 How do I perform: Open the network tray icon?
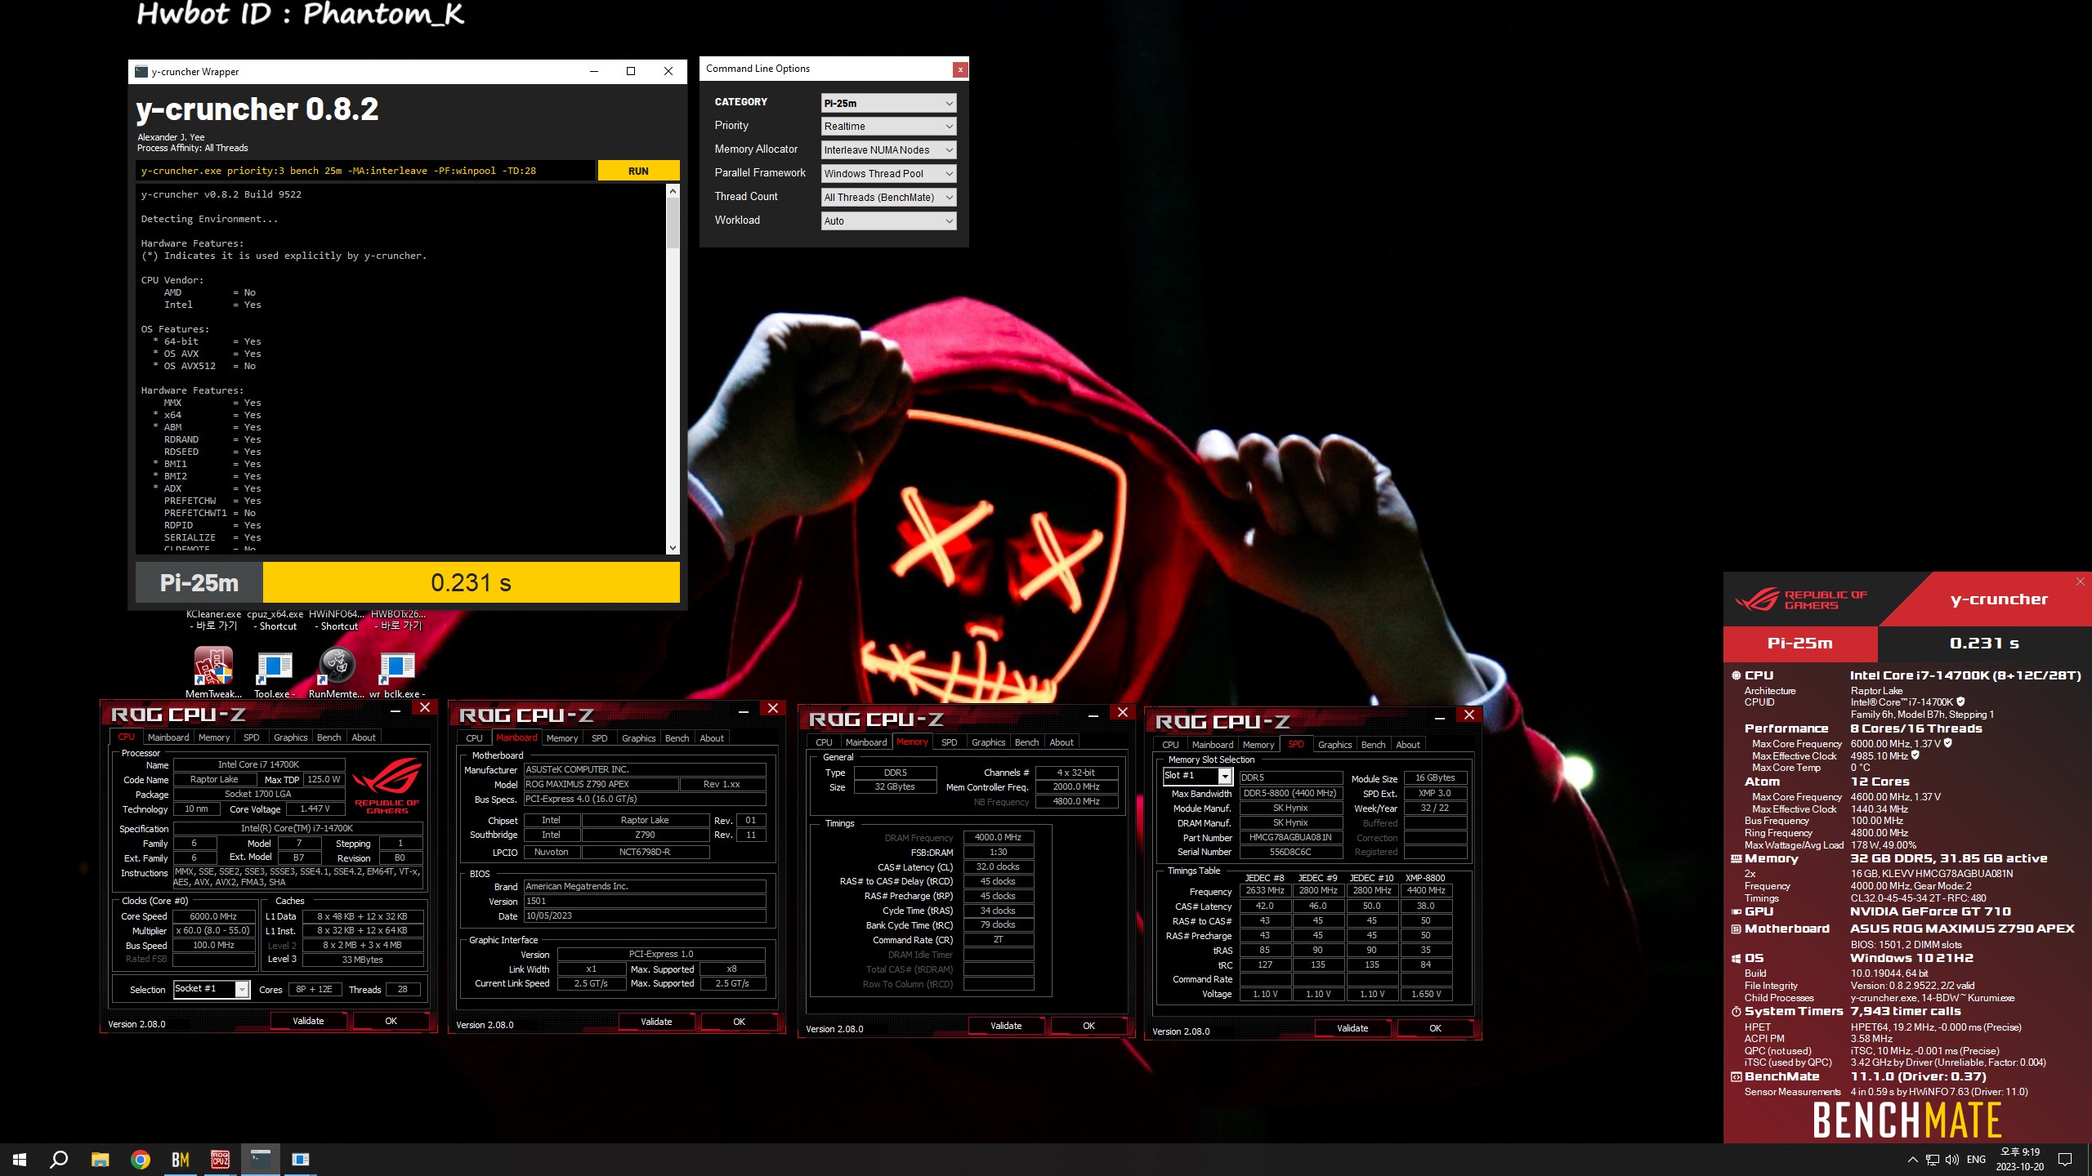[1933, 1160]
